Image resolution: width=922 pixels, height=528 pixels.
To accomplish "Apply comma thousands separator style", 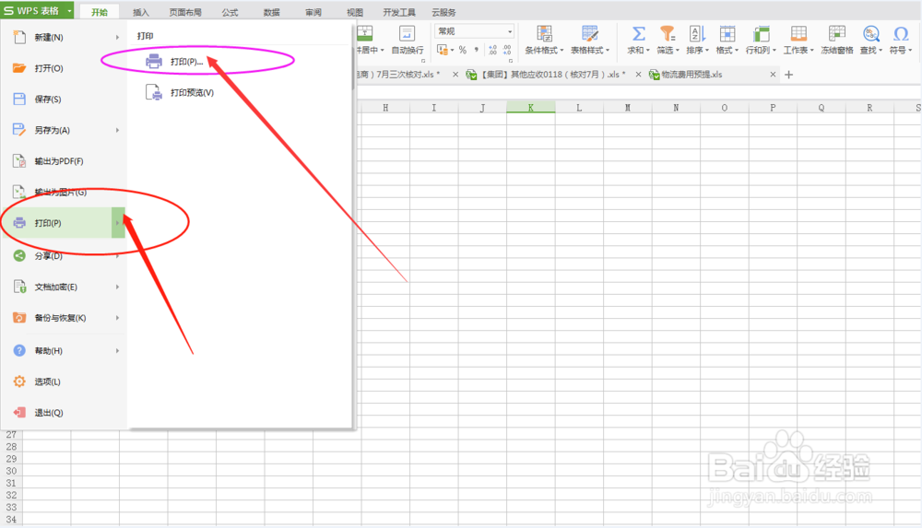I will pyautogui.click(x=477, y=50).
